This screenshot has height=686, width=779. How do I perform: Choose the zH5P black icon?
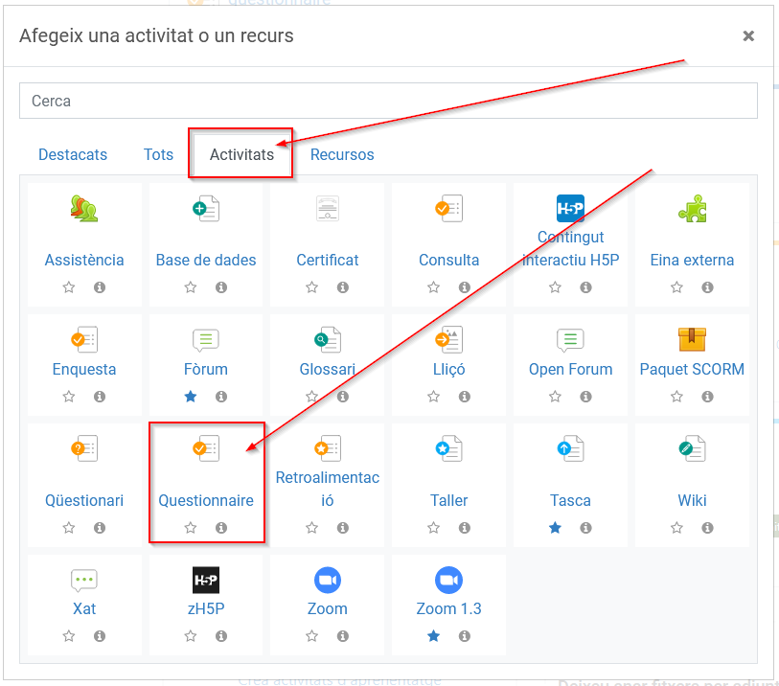[206, 580]
